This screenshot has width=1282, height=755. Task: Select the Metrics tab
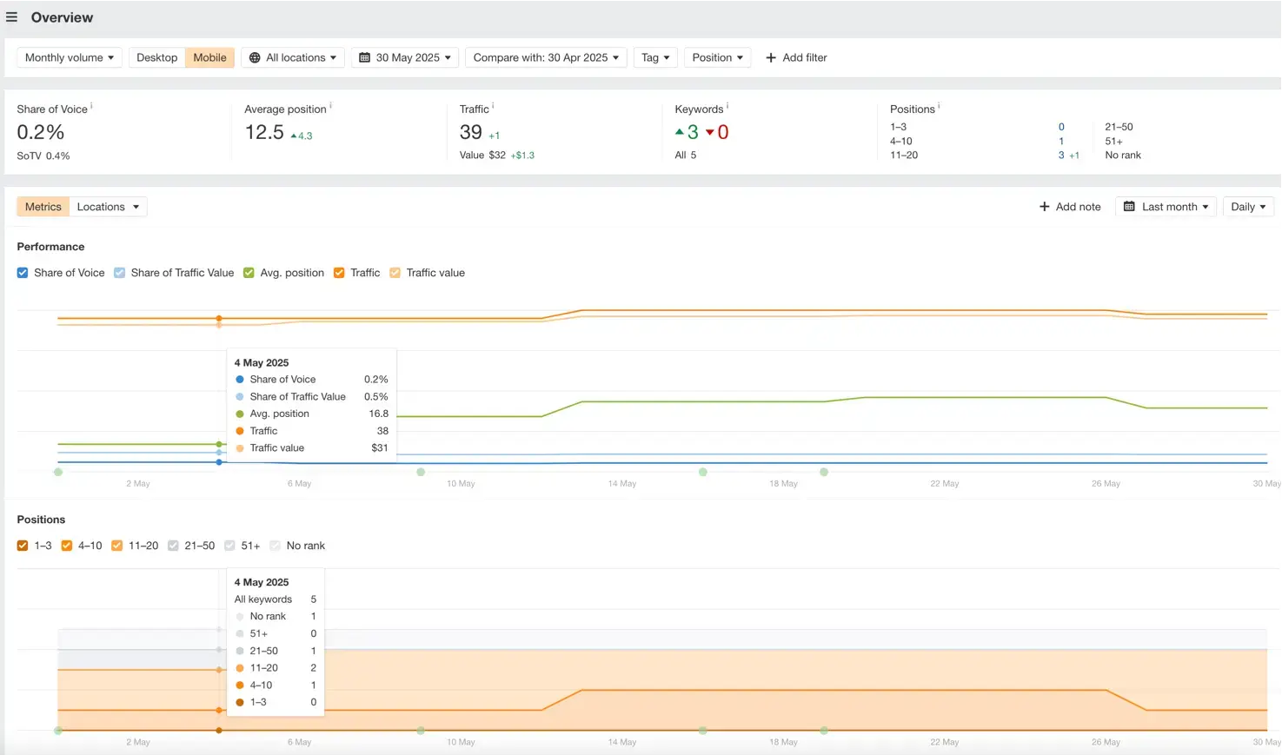(43, 207)
